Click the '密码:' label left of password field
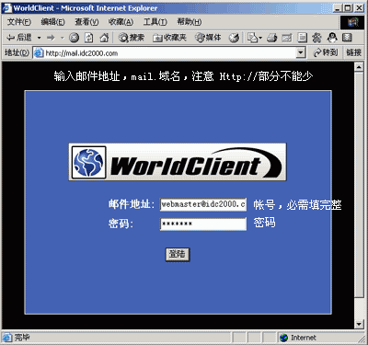This screenshot has width=368, height=345. (x=121, y=224)
